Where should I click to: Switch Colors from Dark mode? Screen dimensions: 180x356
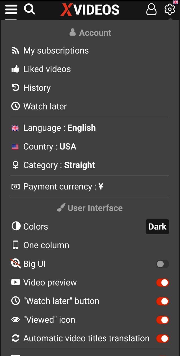coord(157,226)
